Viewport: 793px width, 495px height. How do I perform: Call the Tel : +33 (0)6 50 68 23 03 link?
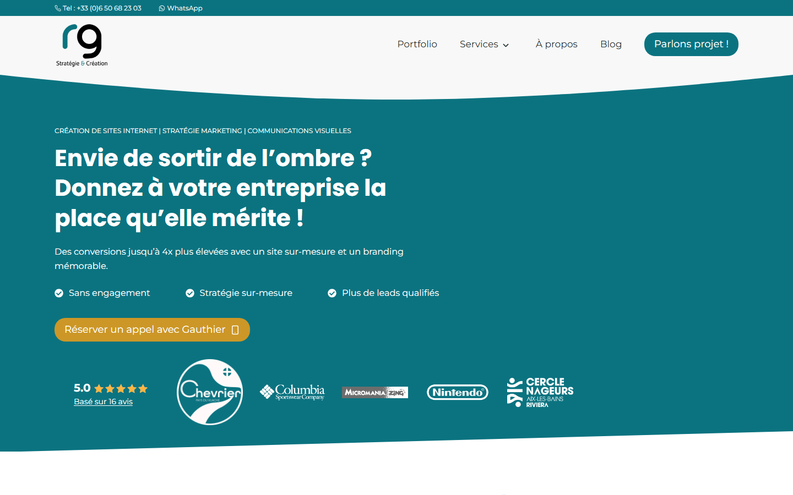click(98, 8)
